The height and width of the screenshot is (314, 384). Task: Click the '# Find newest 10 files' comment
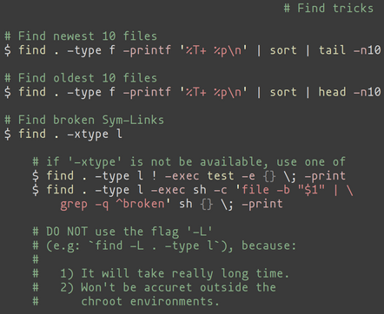[x=81, y=36]
